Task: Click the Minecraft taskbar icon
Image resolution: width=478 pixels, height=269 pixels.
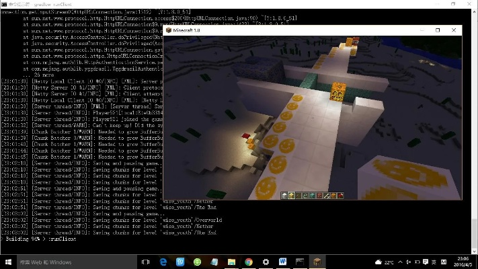Action: [x=317, y=262]
